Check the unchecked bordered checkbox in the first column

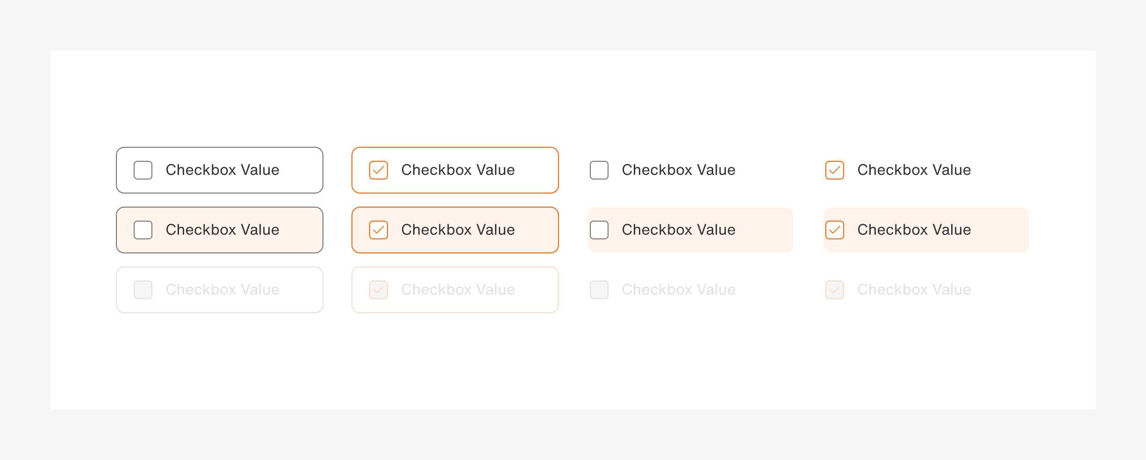[x=143, y=170]
